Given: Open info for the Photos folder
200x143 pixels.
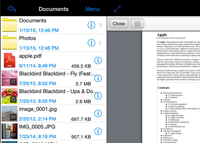Looking at the screenshot, I should pyautogui.click(x=91, y=43).
